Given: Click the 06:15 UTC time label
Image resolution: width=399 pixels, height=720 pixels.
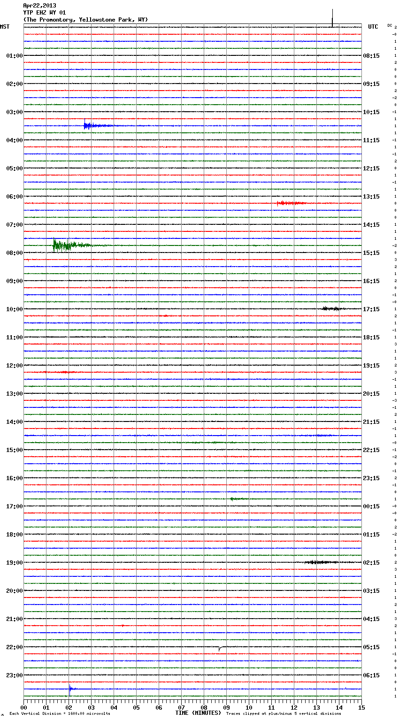Looking at the screenshot, I should [371, 675].
